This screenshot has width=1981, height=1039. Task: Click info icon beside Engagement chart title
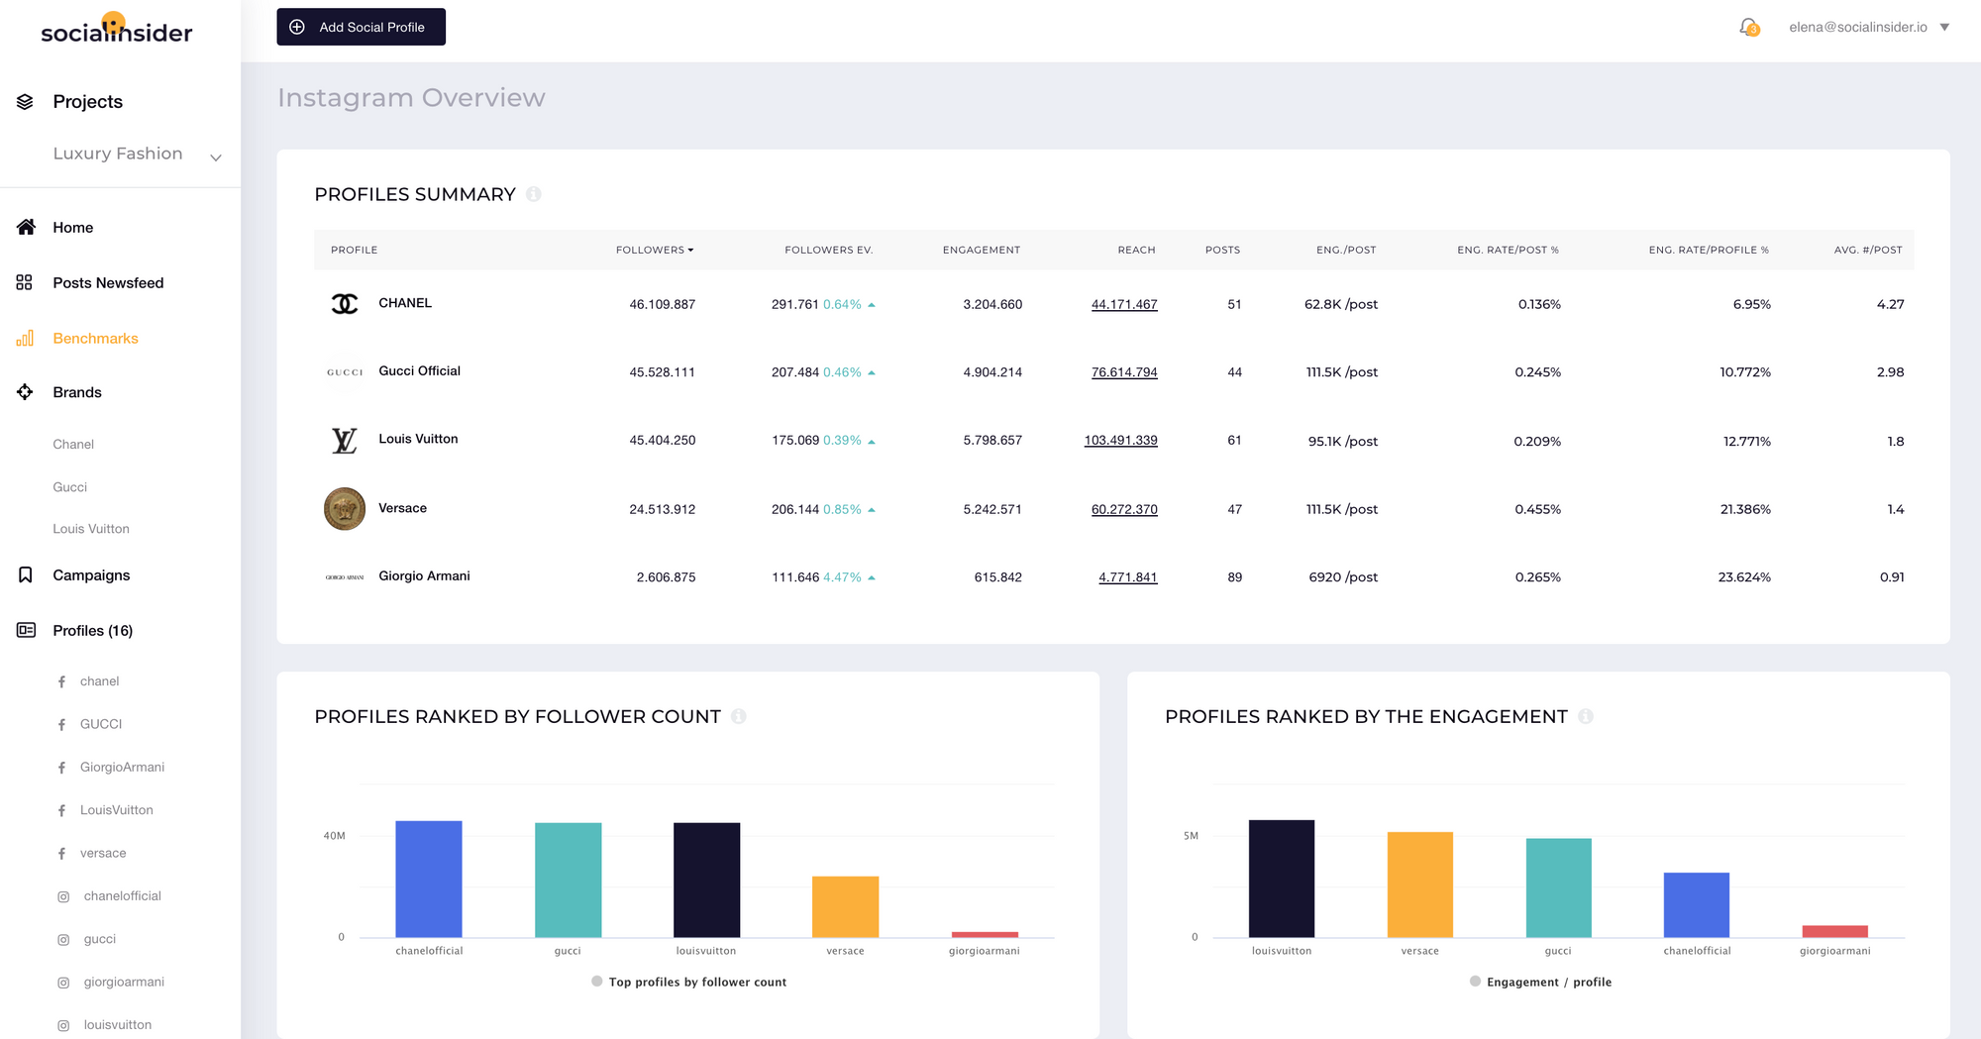(1586, 716)
